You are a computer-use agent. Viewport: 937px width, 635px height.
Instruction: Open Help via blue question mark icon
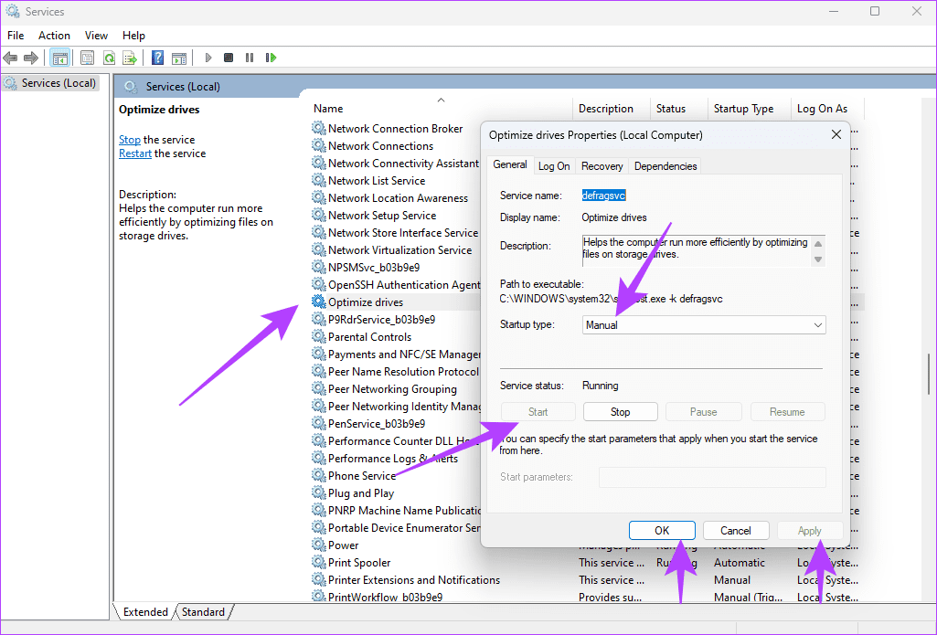click(157, 58)
